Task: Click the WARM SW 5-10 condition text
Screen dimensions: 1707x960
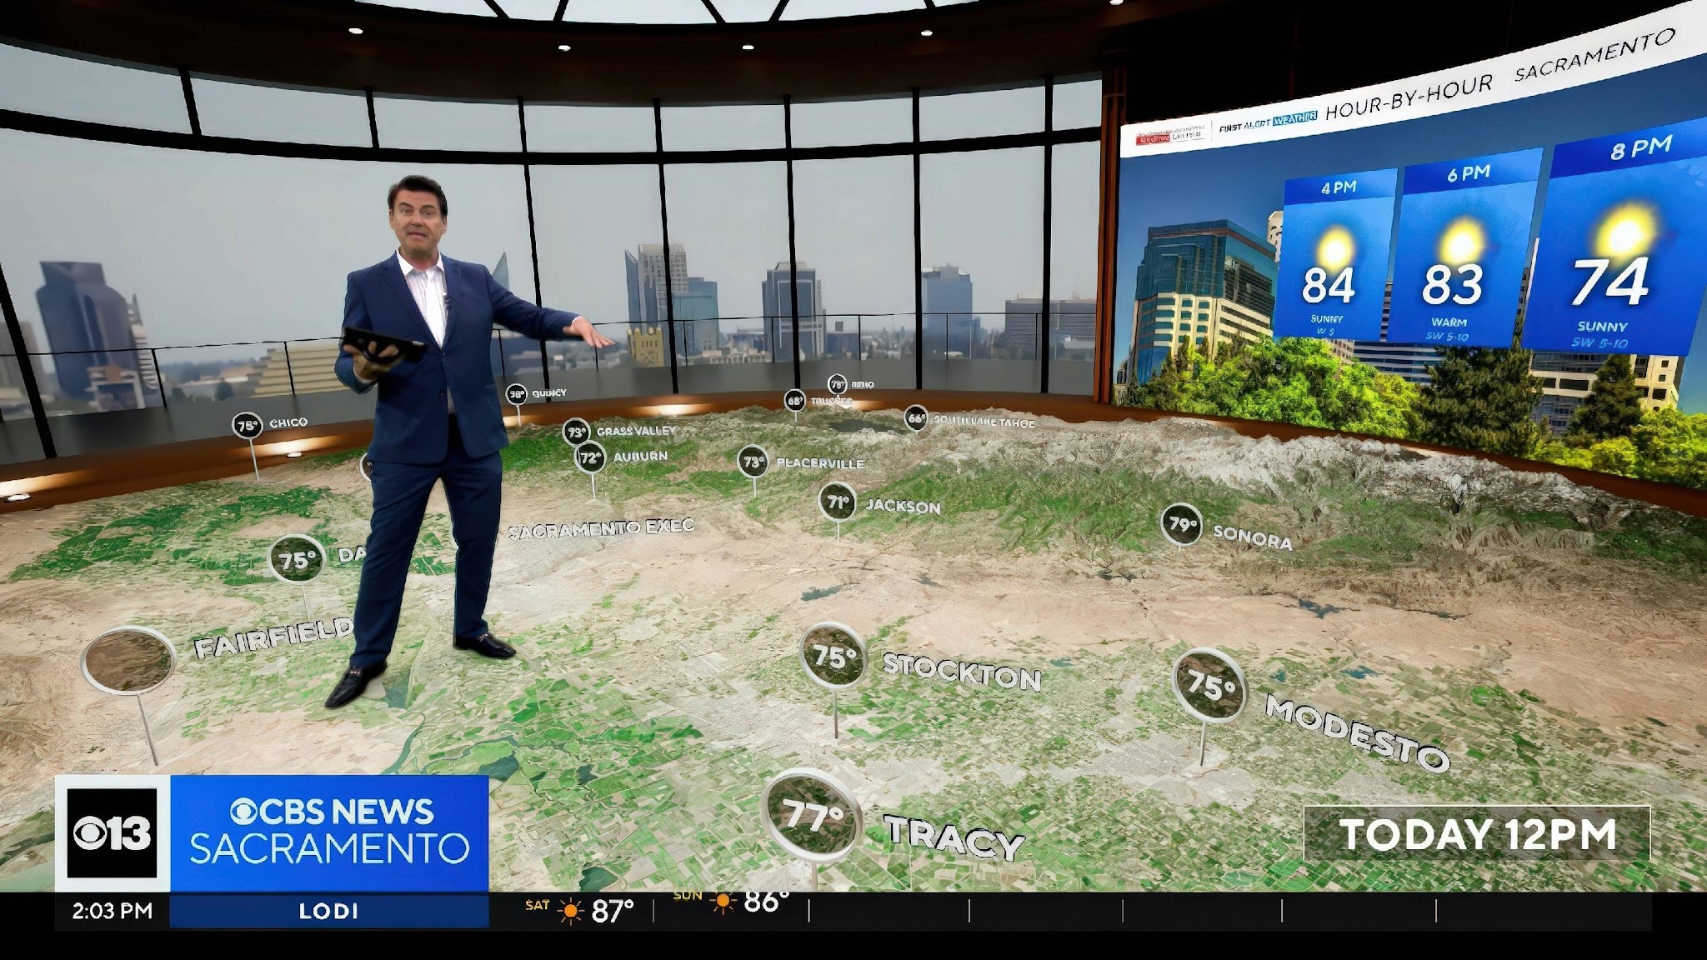Action: 1449,329
